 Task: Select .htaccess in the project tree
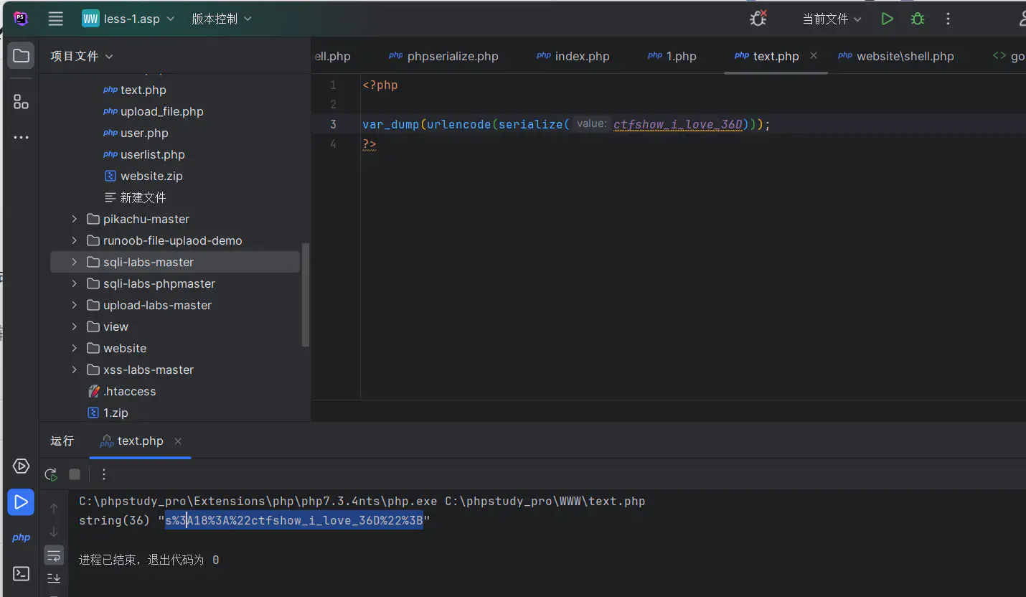coord(121,391)
